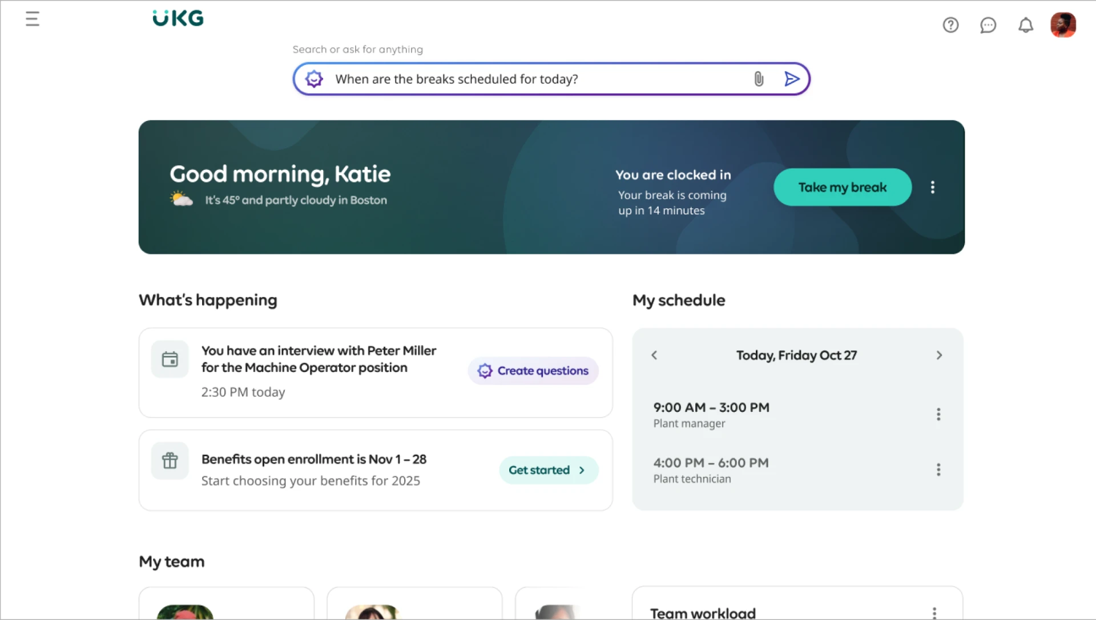Click the 2:30 PM today time text
This screenshot has height=620, width=1096.
click(x=243, y=392)
